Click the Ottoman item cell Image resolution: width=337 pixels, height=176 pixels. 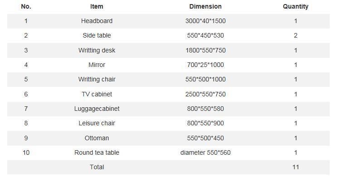pos(97,138)
